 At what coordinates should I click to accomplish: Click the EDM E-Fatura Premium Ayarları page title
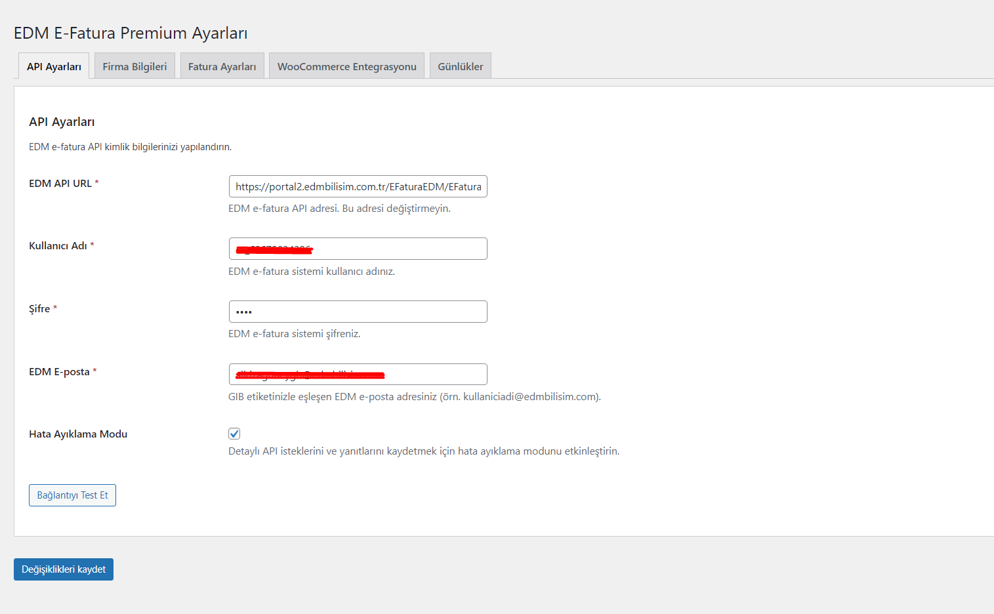(x=131, y=33)
